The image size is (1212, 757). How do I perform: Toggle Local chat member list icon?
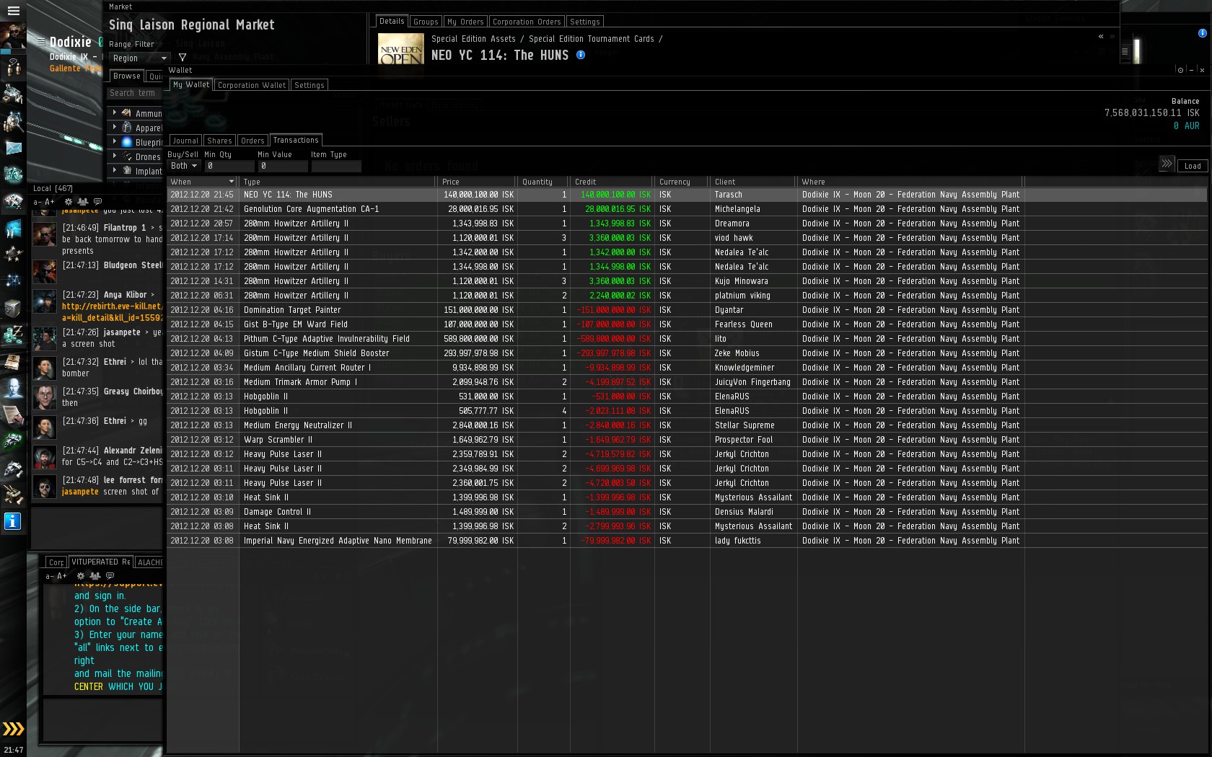(x=83, y=202)
